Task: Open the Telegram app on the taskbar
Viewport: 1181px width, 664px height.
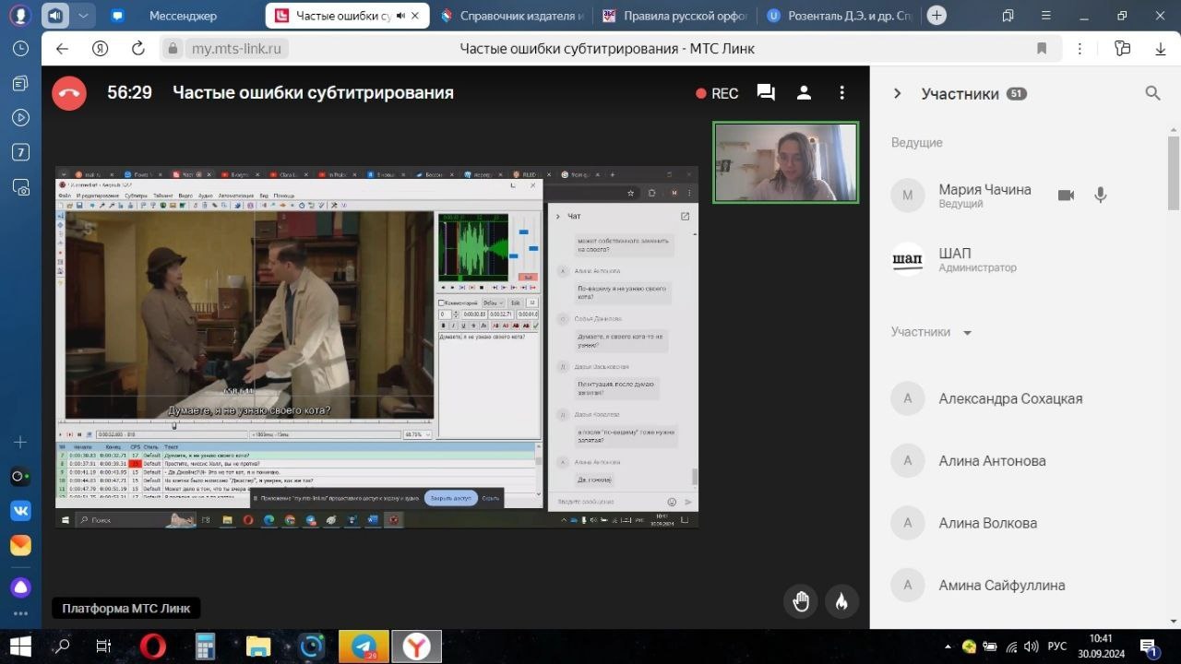Action: (364, 646)
